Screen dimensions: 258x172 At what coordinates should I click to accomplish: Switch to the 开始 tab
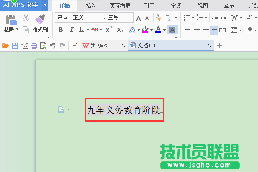64,6
